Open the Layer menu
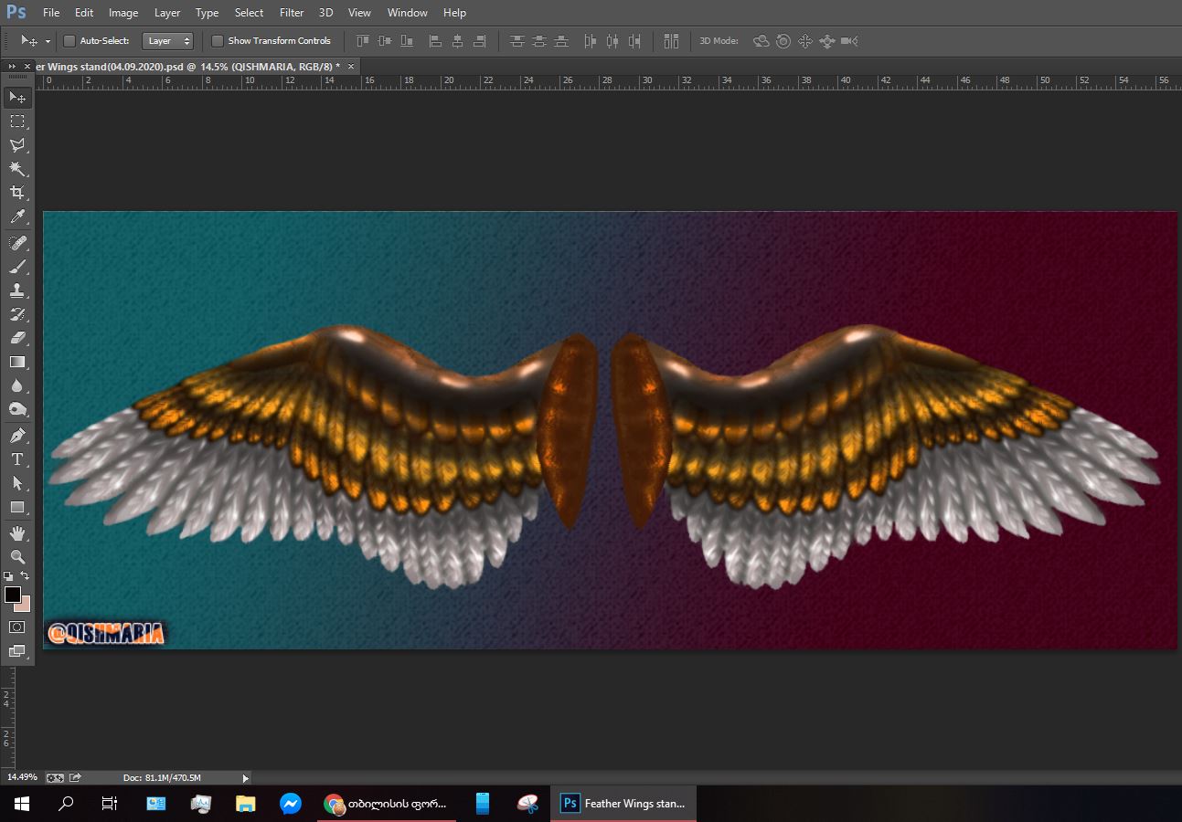 pos(167,13)
